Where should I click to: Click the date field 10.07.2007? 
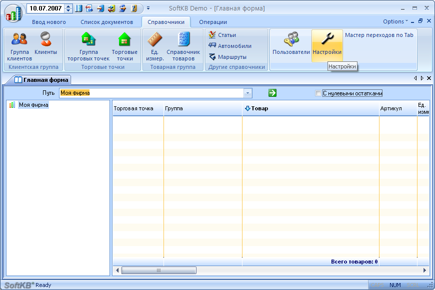[46, 8]
